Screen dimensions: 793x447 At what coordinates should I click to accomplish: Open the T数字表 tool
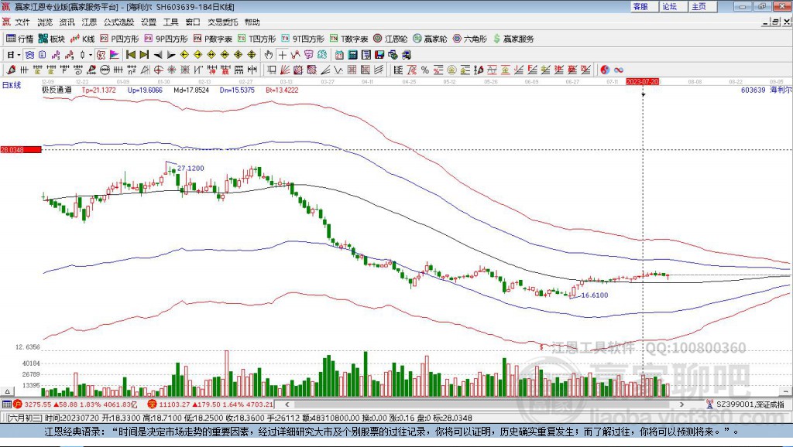(x=348, y=39)
